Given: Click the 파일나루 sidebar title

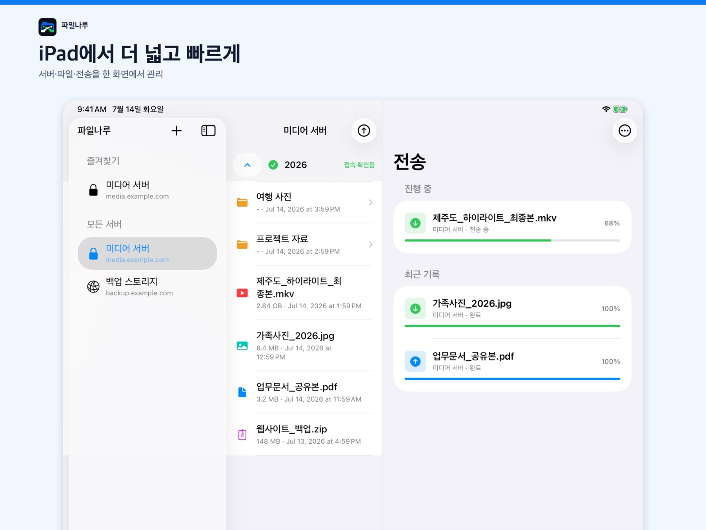Looking at the screenshot, I should (x=94, y=130).
